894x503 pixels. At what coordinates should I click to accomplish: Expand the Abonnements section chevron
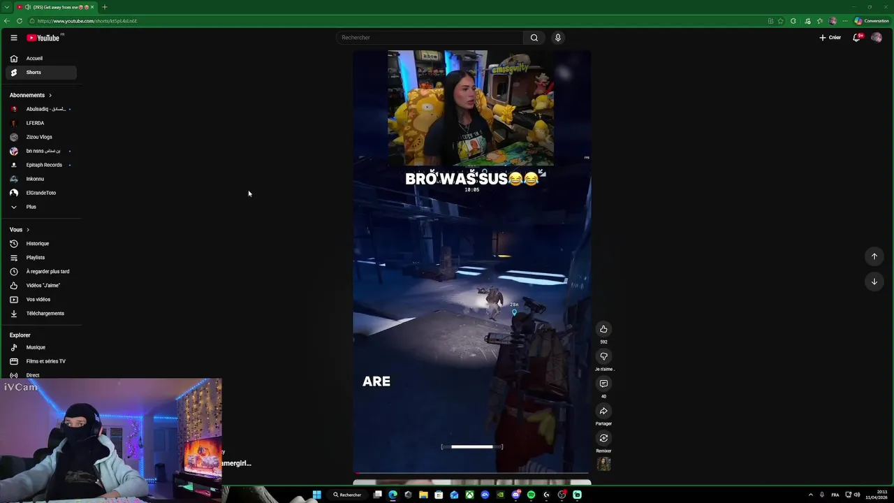pyautogui.click(x=50, y=95)
